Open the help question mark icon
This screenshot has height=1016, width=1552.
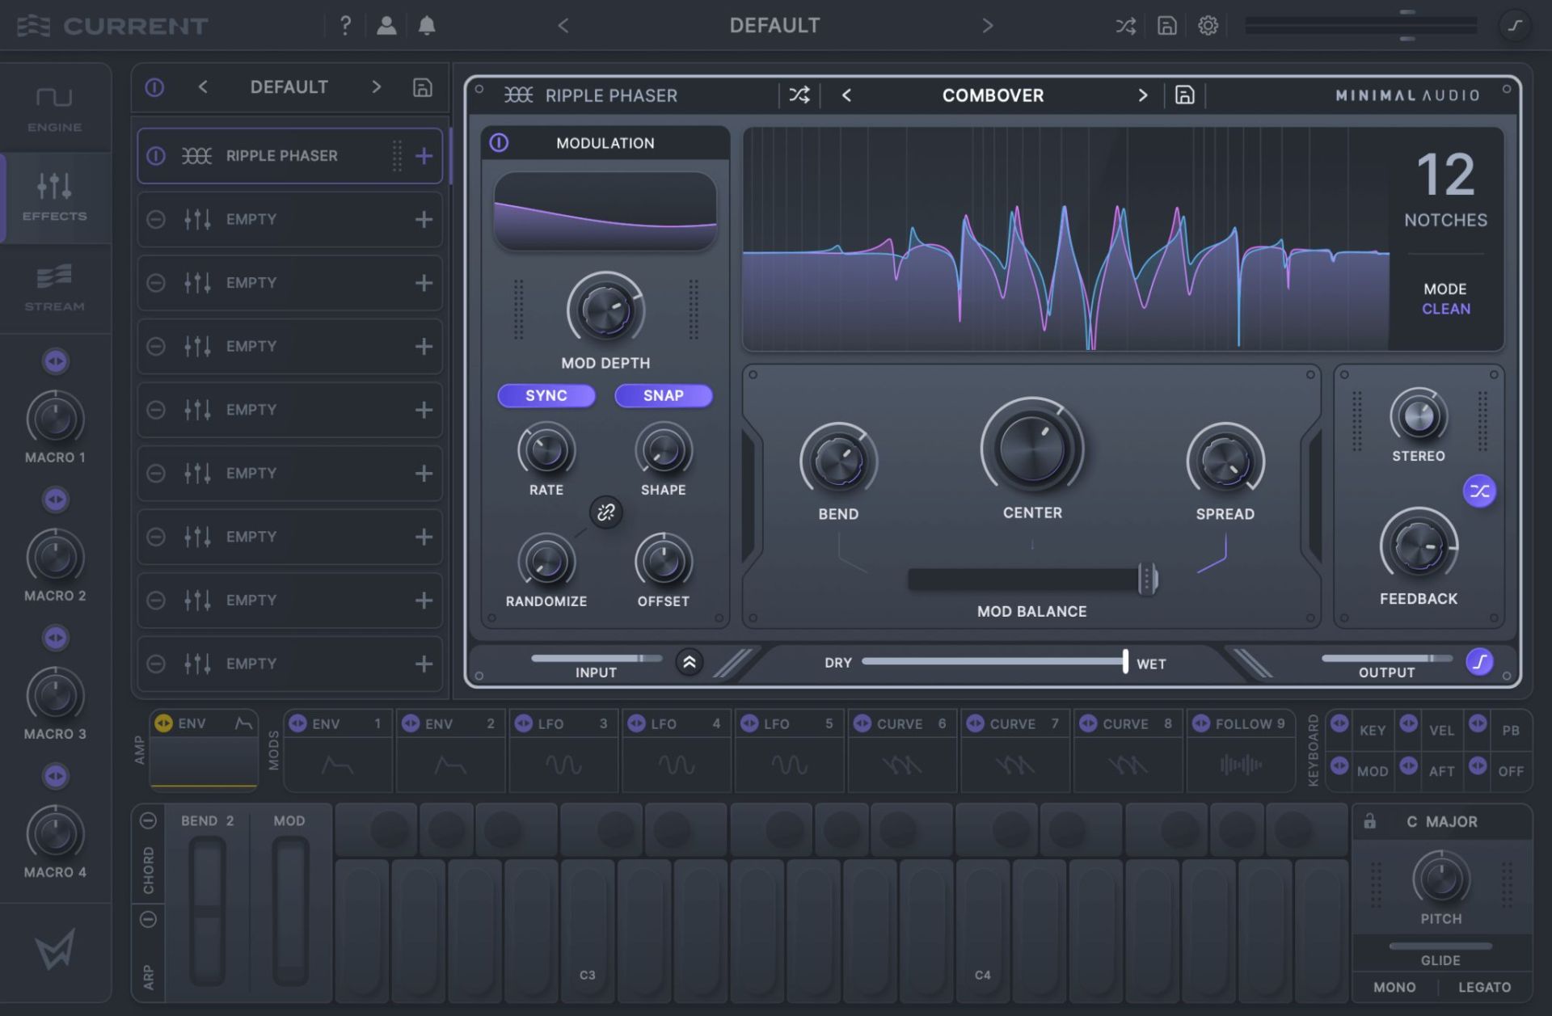point(345,26)
